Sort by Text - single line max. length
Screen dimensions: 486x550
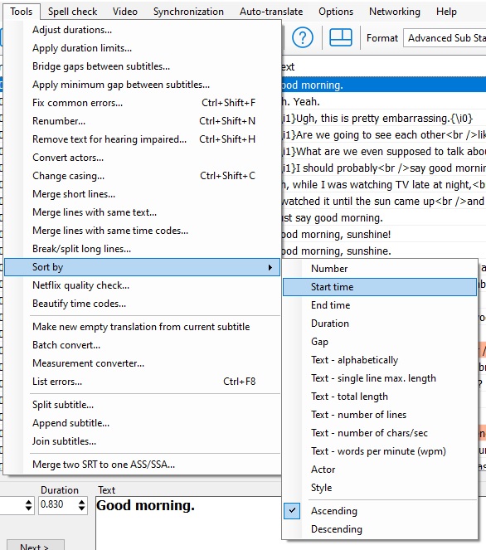point(380,378)
